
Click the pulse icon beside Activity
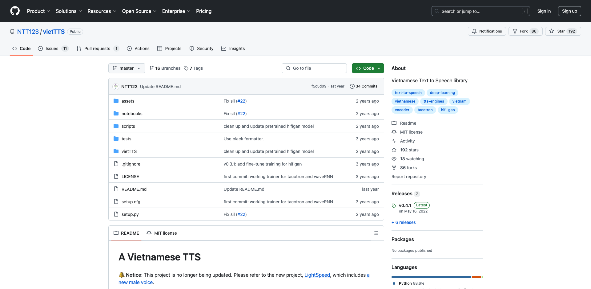tap(394, 141)
